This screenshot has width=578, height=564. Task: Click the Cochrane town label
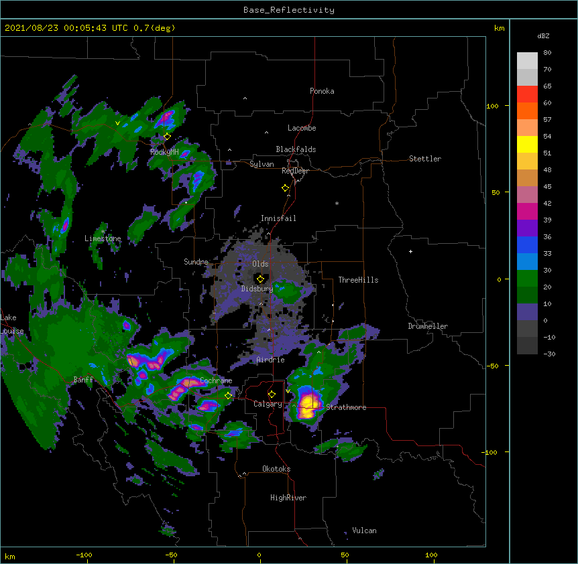pyautogui.click(x=216, y=380)
